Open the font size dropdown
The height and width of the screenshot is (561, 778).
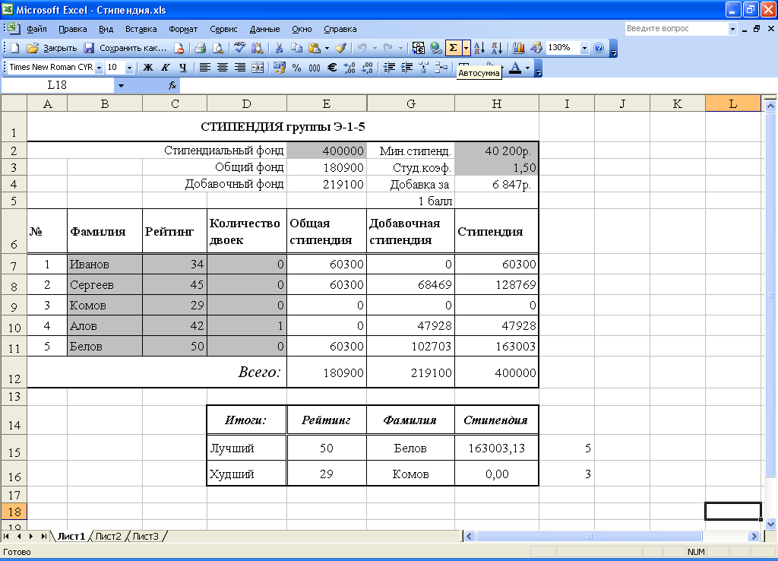(129, 68)
